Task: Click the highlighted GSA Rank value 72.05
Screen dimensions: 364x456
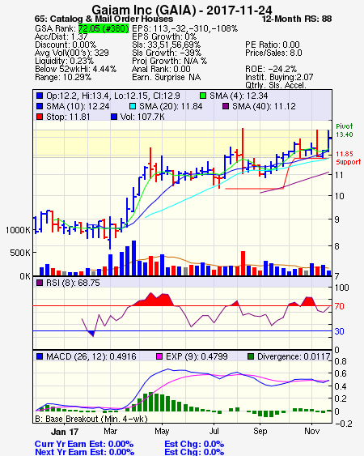Action: pos(104,28)
